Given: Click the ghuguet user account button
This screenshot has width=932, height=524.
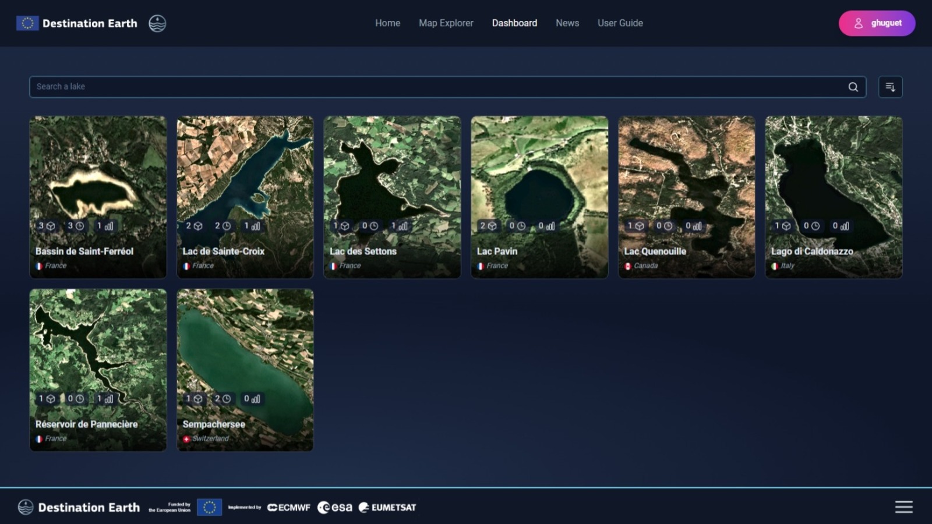Looking at the screenshot, I should point(877,23).
